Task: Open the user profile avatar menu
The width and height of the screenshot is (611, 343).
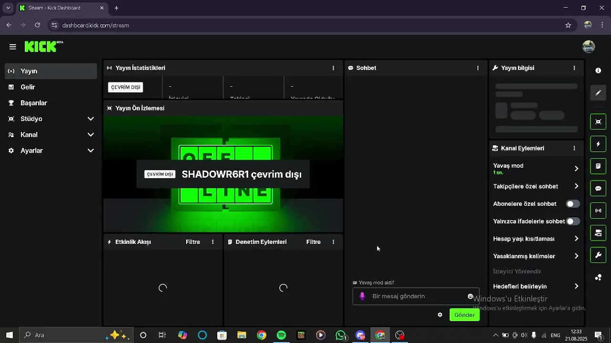Action: click(589, 46)
